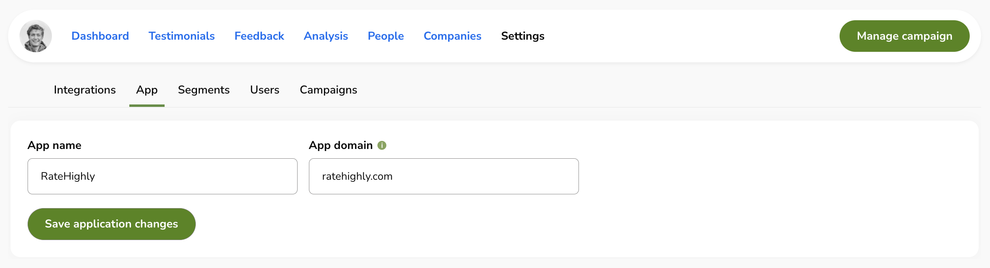
Task: Navigate to Testimonials
Action: pyautogui.click(x=182, y=36)
